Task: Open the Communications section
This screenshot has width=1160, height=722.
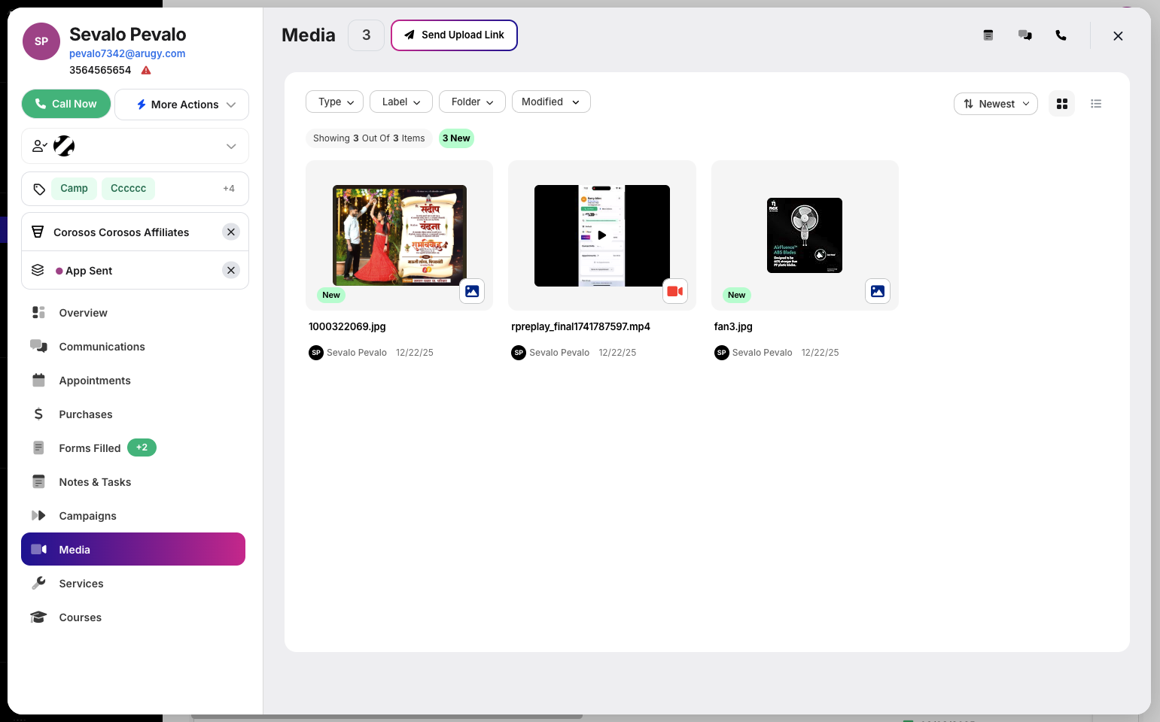Action: pos(133,347)
